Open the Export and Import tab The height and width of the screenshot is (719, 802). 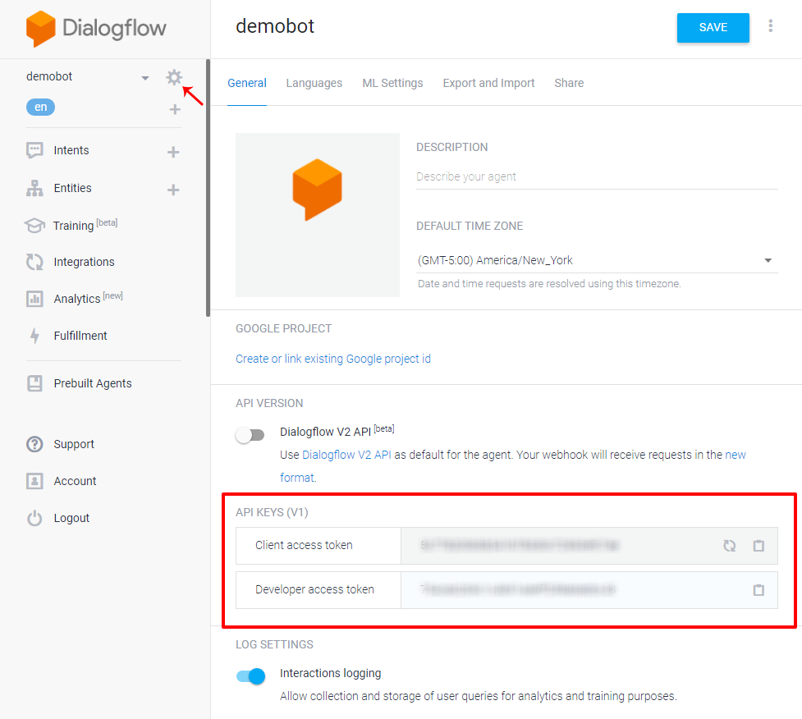click(488, 83)
